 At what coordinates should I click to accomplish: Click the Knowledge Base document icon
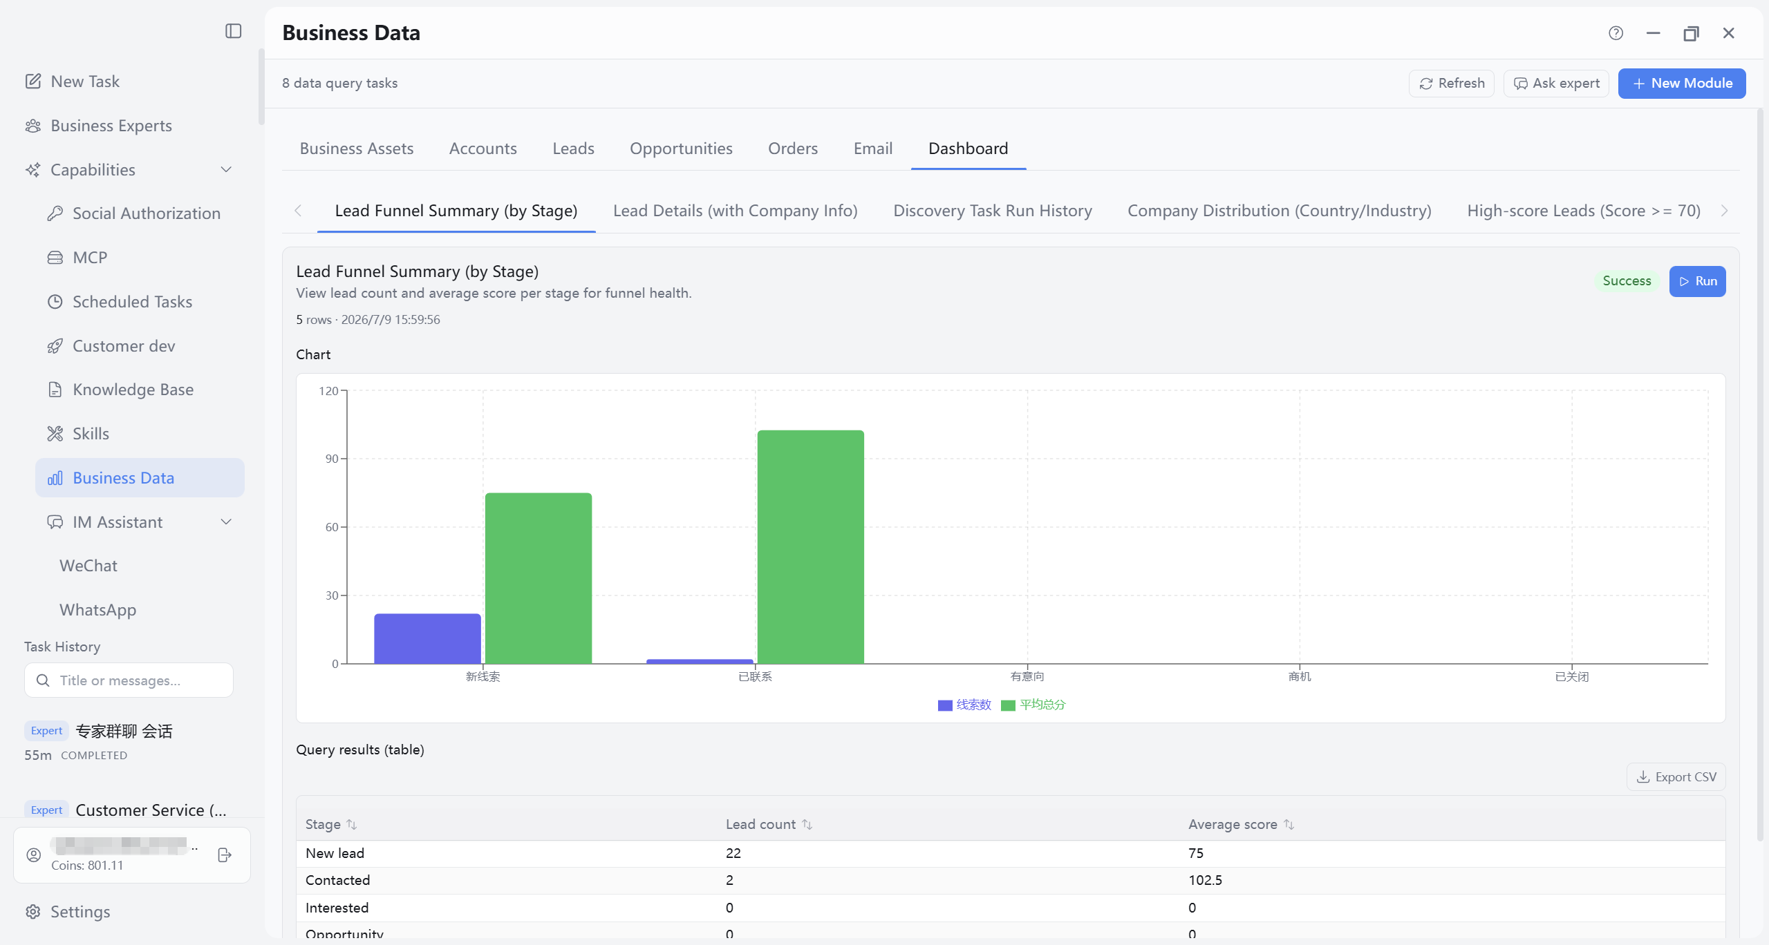(x=55, y=390)
